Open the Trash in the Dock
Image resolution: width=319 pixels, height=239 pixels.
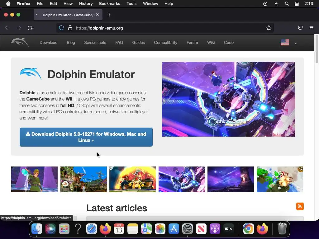[282, 229]
